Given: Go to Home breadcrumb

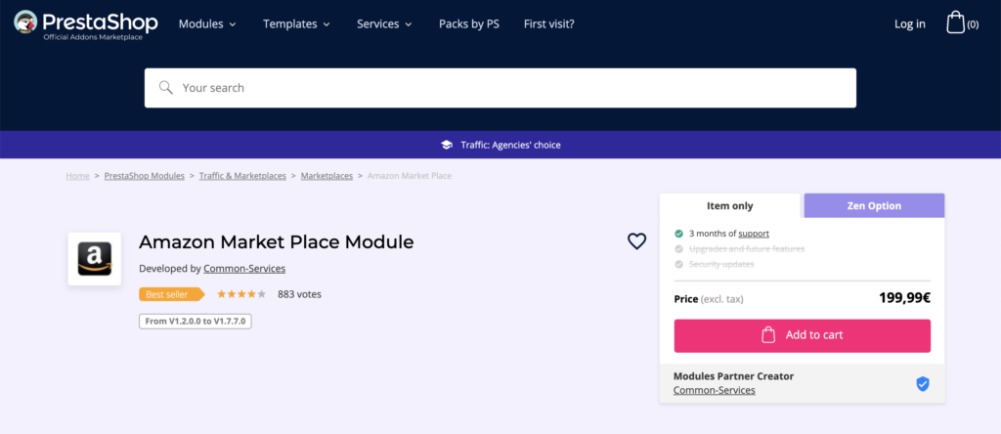Looking at the screenshot, I should [x=78, y=176].
